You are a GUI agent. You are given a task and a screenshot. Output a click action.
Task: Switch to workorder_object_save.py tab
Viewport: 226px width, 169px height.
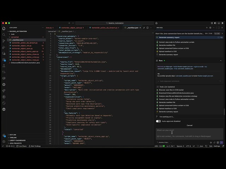[72, 27]
